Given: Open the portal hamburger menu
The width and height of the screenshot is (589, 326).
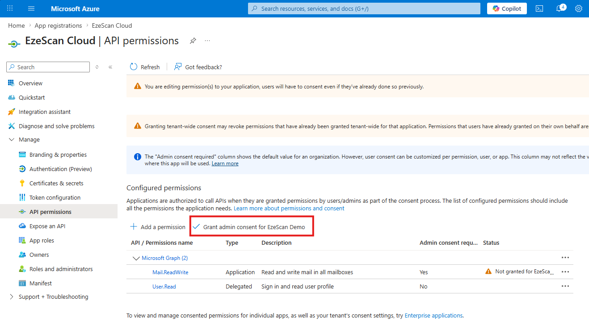Looking at the screenshot, I should 31,8.
